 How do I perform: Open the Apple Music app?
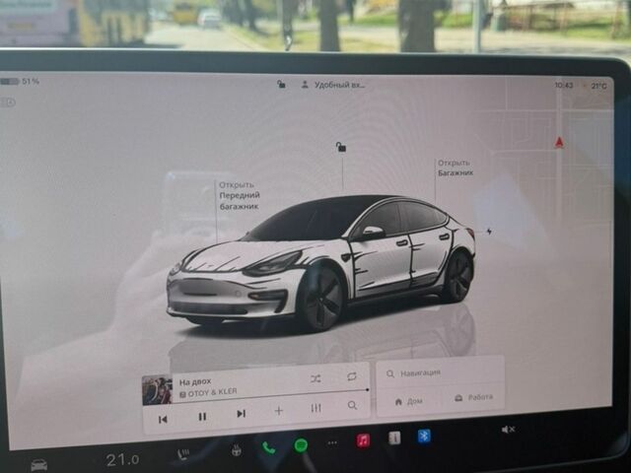click(363, 440)
